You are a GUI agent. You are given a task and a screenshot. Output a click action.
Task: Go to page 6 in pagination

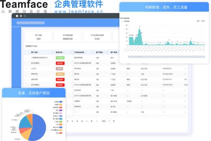tap(82, 121)
